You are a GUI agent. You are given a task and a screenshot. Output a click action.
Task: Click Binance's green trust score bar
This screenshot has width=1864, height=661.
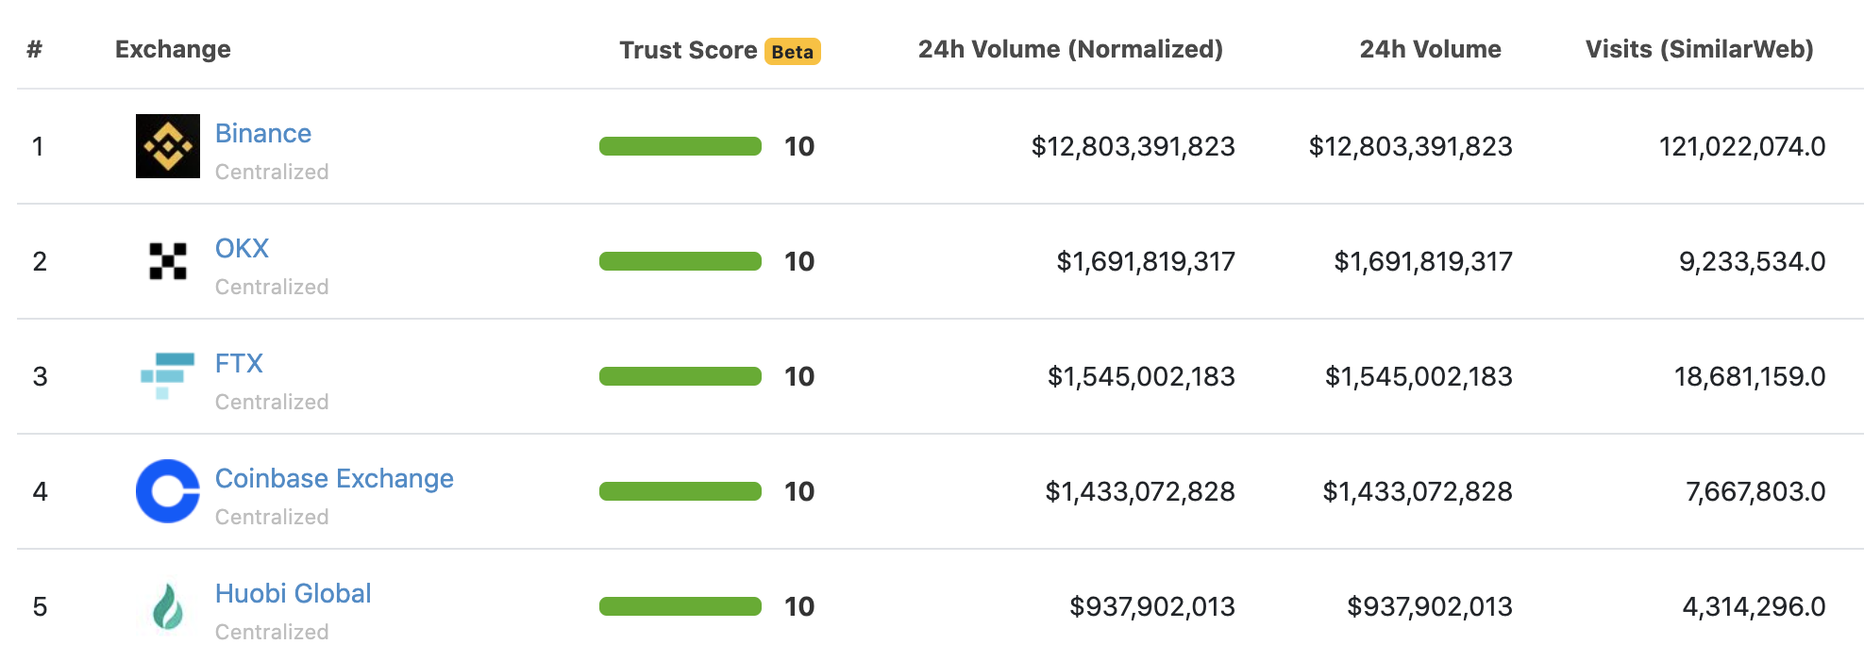pyautogui.click(x=680, y=146)
